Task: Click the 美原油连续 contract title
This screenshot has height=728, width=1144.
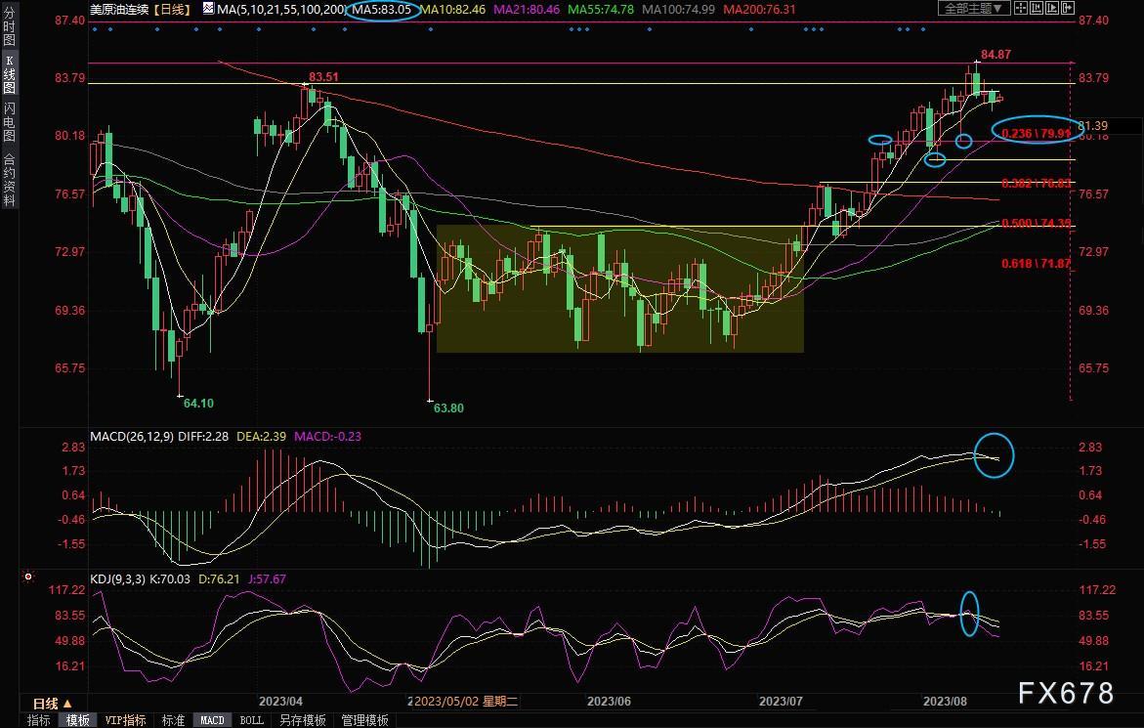Action: (x=119, y=10)
